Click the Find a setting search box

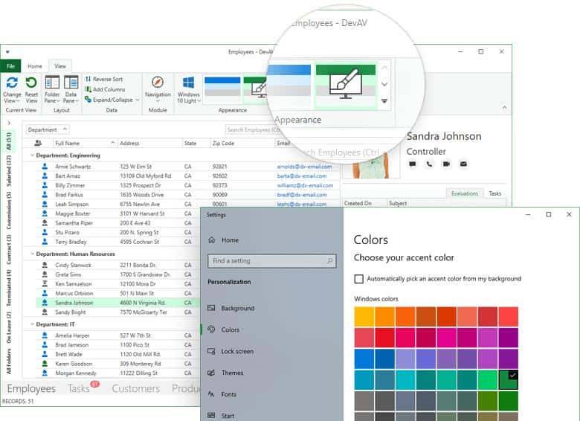[x=272, y=261]
